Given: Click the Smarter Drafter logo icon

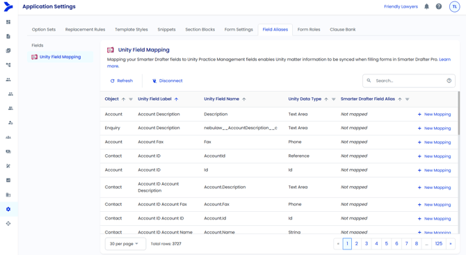Looking at the screenshot, I should 8,6.
